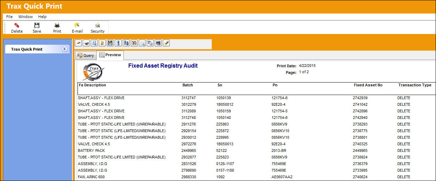Click batch number 3112089
The height and width of the screenshot is (181, 436).
click(x=189, y=111)
